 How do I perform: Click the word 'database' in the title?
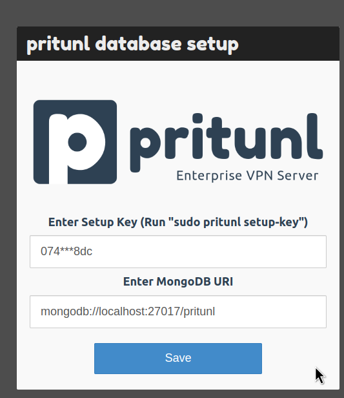coord(138,44)
